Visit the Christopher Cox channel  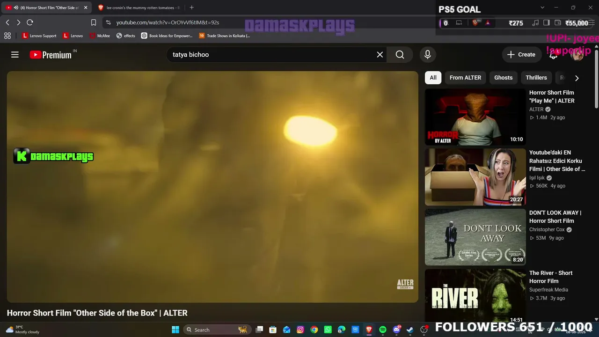547,229
